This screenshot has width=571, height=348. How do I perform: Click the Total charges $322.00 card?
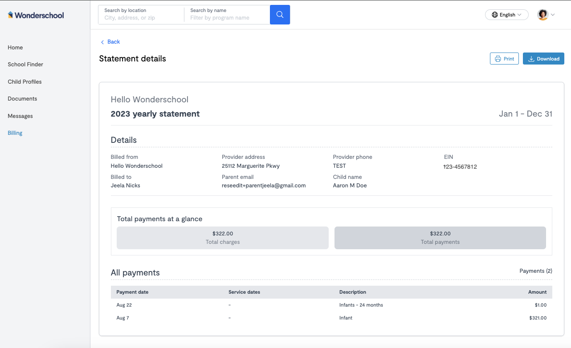[223, 238]
